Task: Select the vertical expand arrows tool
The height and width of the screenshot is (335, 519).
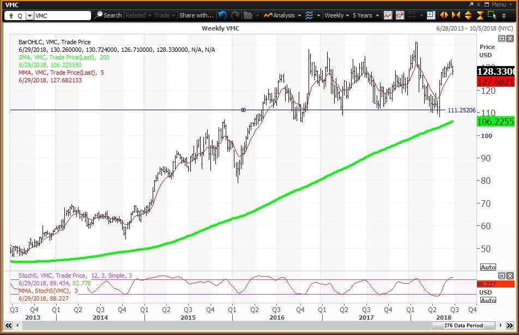Action: (x=468, y=15)
